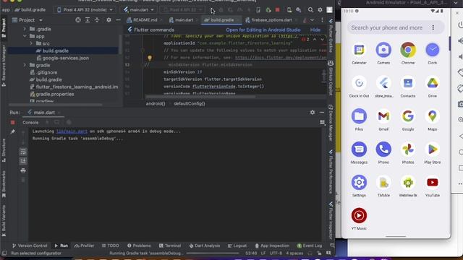The image size is (463, 260).
Task: Stop the process in Run console
Action: 12,122
